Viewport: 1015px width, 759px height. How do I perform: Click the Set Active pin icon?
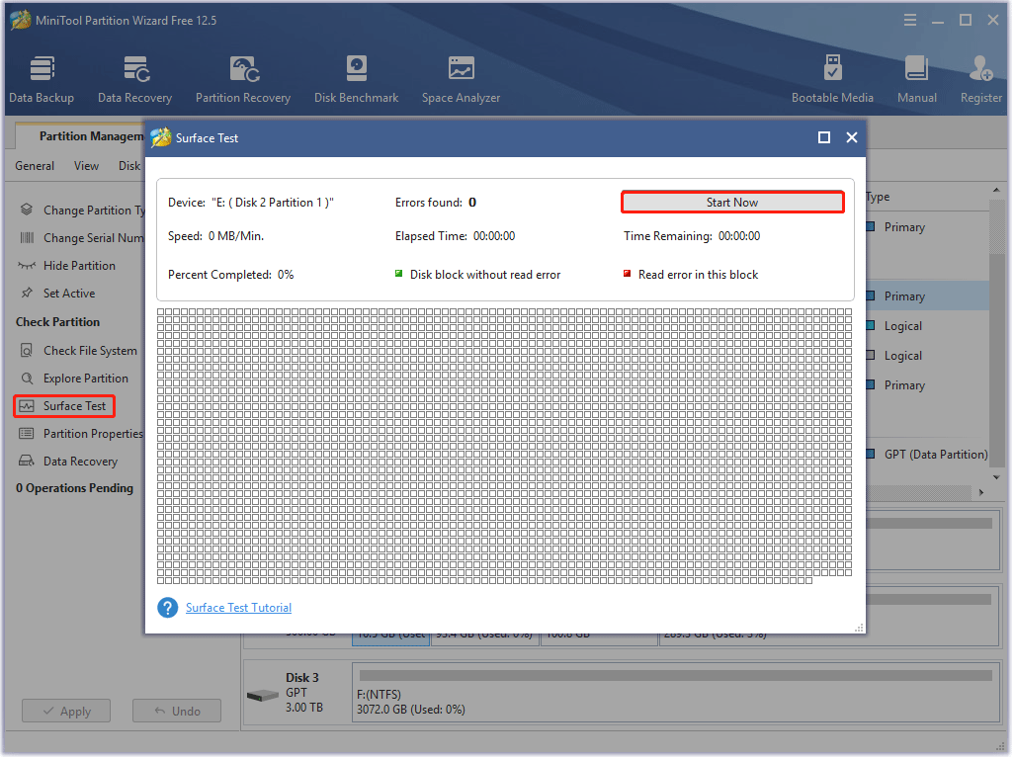click(x=27, y=294)
